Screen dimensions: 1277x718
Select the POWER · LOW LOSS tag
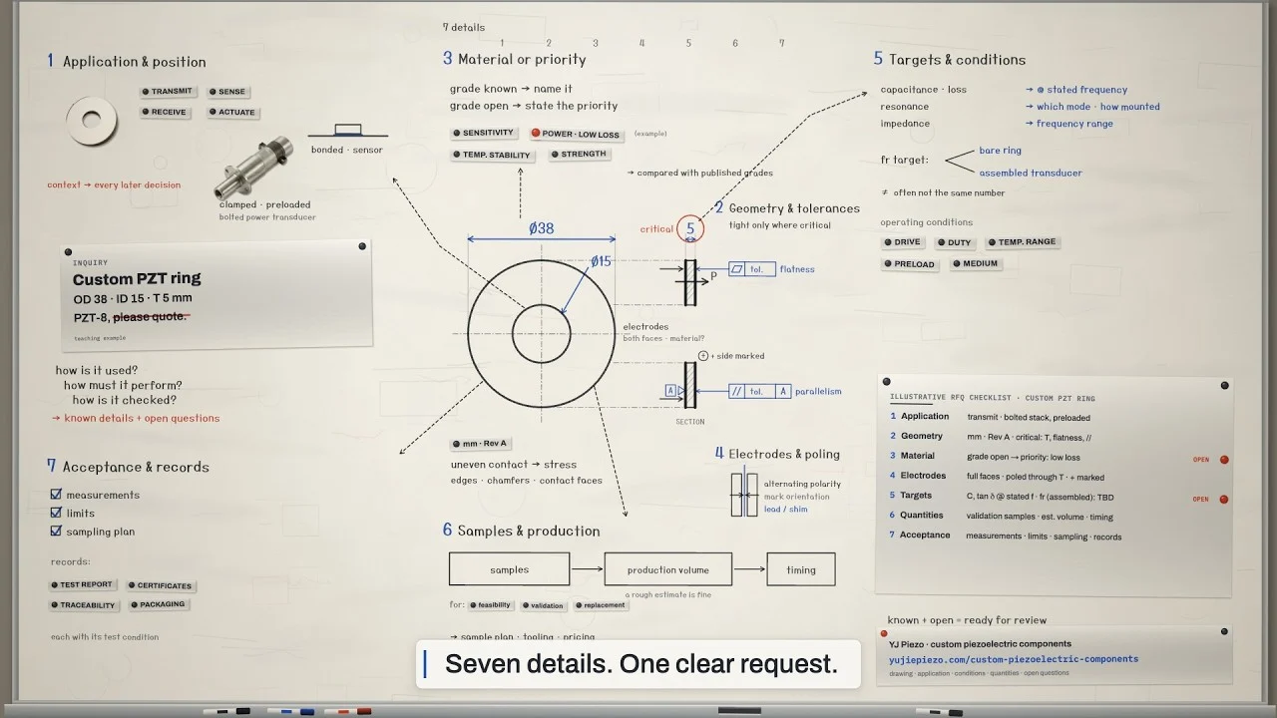[576, 134]
